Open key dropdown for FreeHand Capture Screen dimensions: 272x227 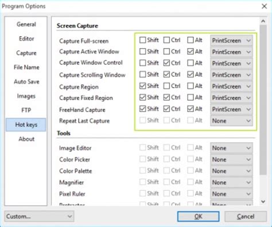231,109
